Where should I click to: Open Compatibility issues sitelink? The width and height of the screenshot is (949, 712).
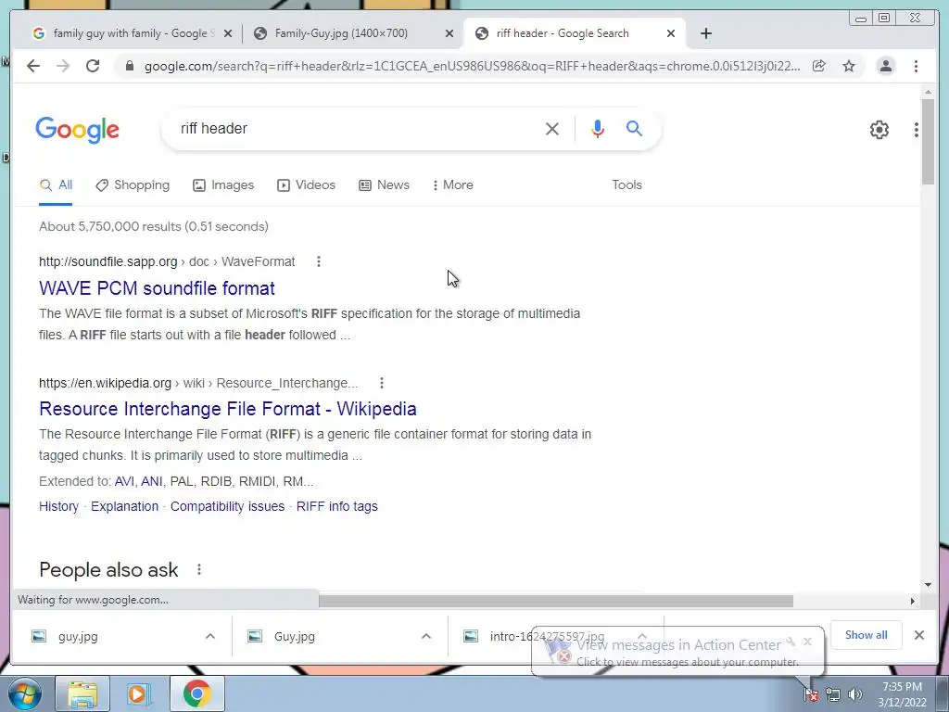[x=227, y=507]
